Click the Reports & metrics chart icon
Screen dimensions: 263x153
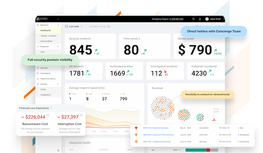[x=38, y=79]
